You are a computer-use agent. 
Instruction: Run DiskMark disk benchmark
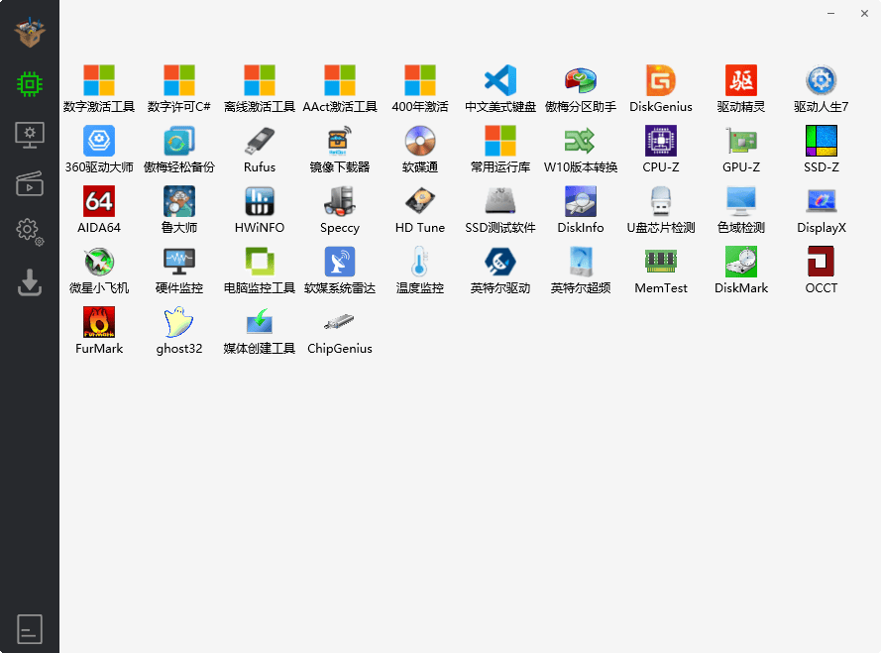pos(740,269)
